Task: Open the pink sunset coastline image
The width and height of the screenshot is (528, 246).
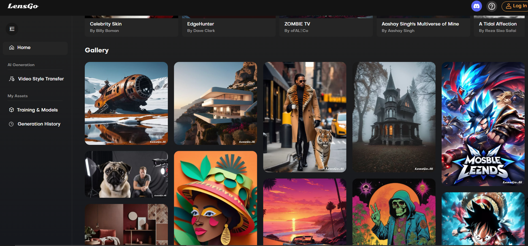Action: point(305,212)
